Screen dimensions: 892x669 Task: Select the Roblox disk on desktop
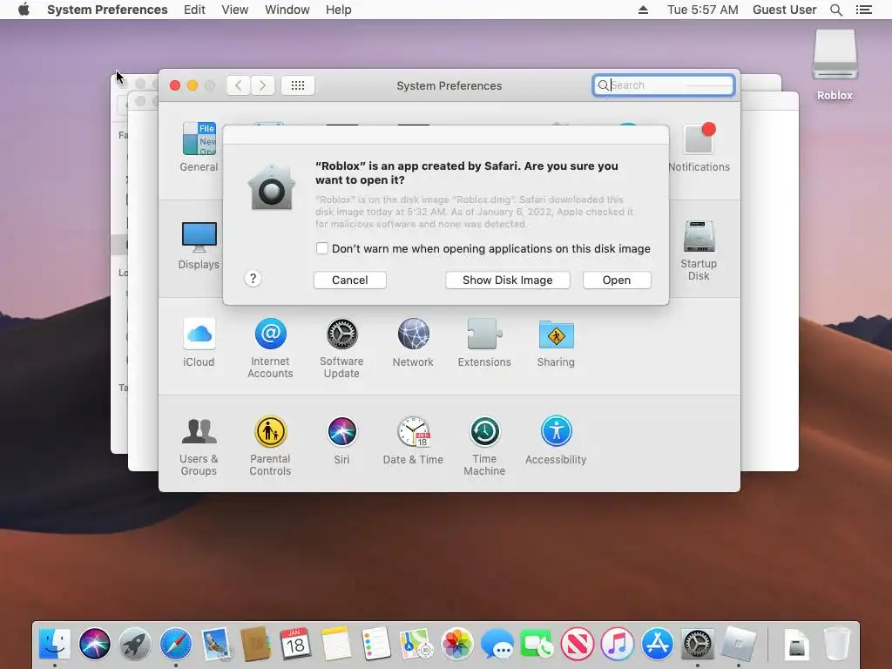[x=835, y=65]
